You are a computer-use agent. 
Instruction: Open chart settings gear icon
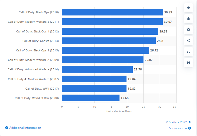(x=188, y=30)
